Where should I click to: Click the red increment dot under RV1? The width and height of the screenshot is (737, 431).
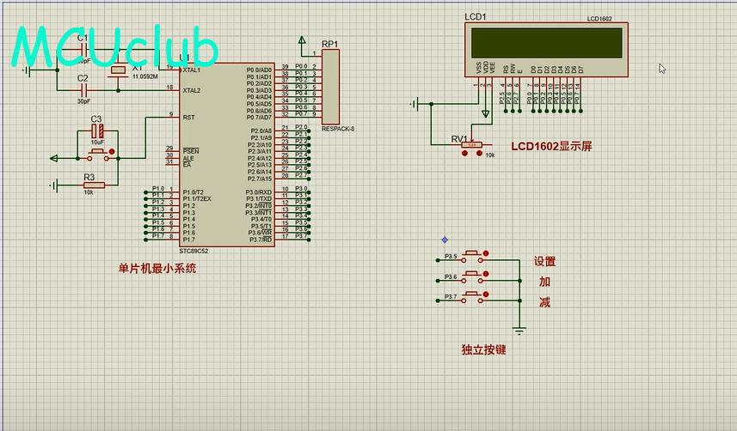point(478,154)
